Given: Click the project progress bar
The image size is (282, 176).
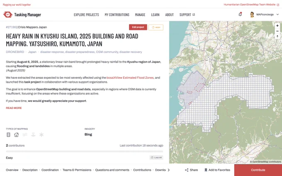Looking at the screenshot, I should (85, 152).
